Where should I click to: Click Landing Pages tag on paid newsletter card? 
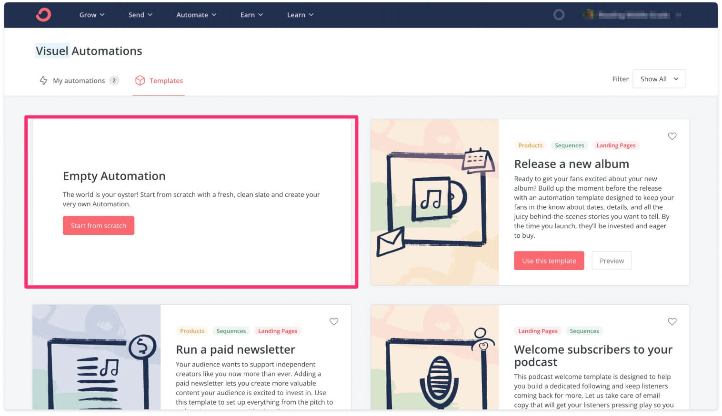click(x=278, y=331)
